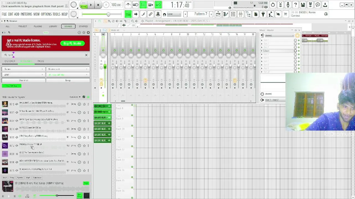Screen dimensions: 355x199
Task: Switch to the LIBRARY browser tab
Action: coord(53,26)
